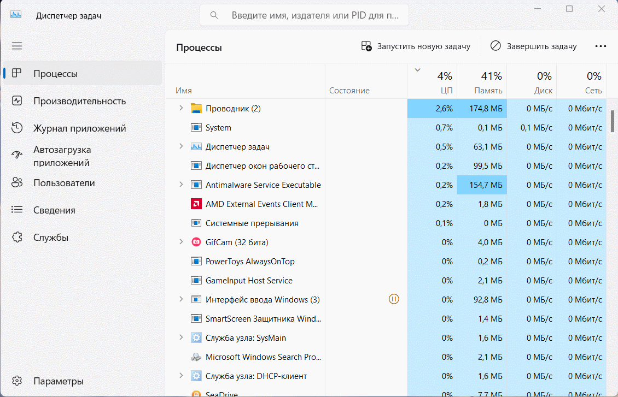The height and width of the screenshot is (397, 618).
Task: Open the three-dot more options menu
Action: pyautogui.click(x=600, y=46)
